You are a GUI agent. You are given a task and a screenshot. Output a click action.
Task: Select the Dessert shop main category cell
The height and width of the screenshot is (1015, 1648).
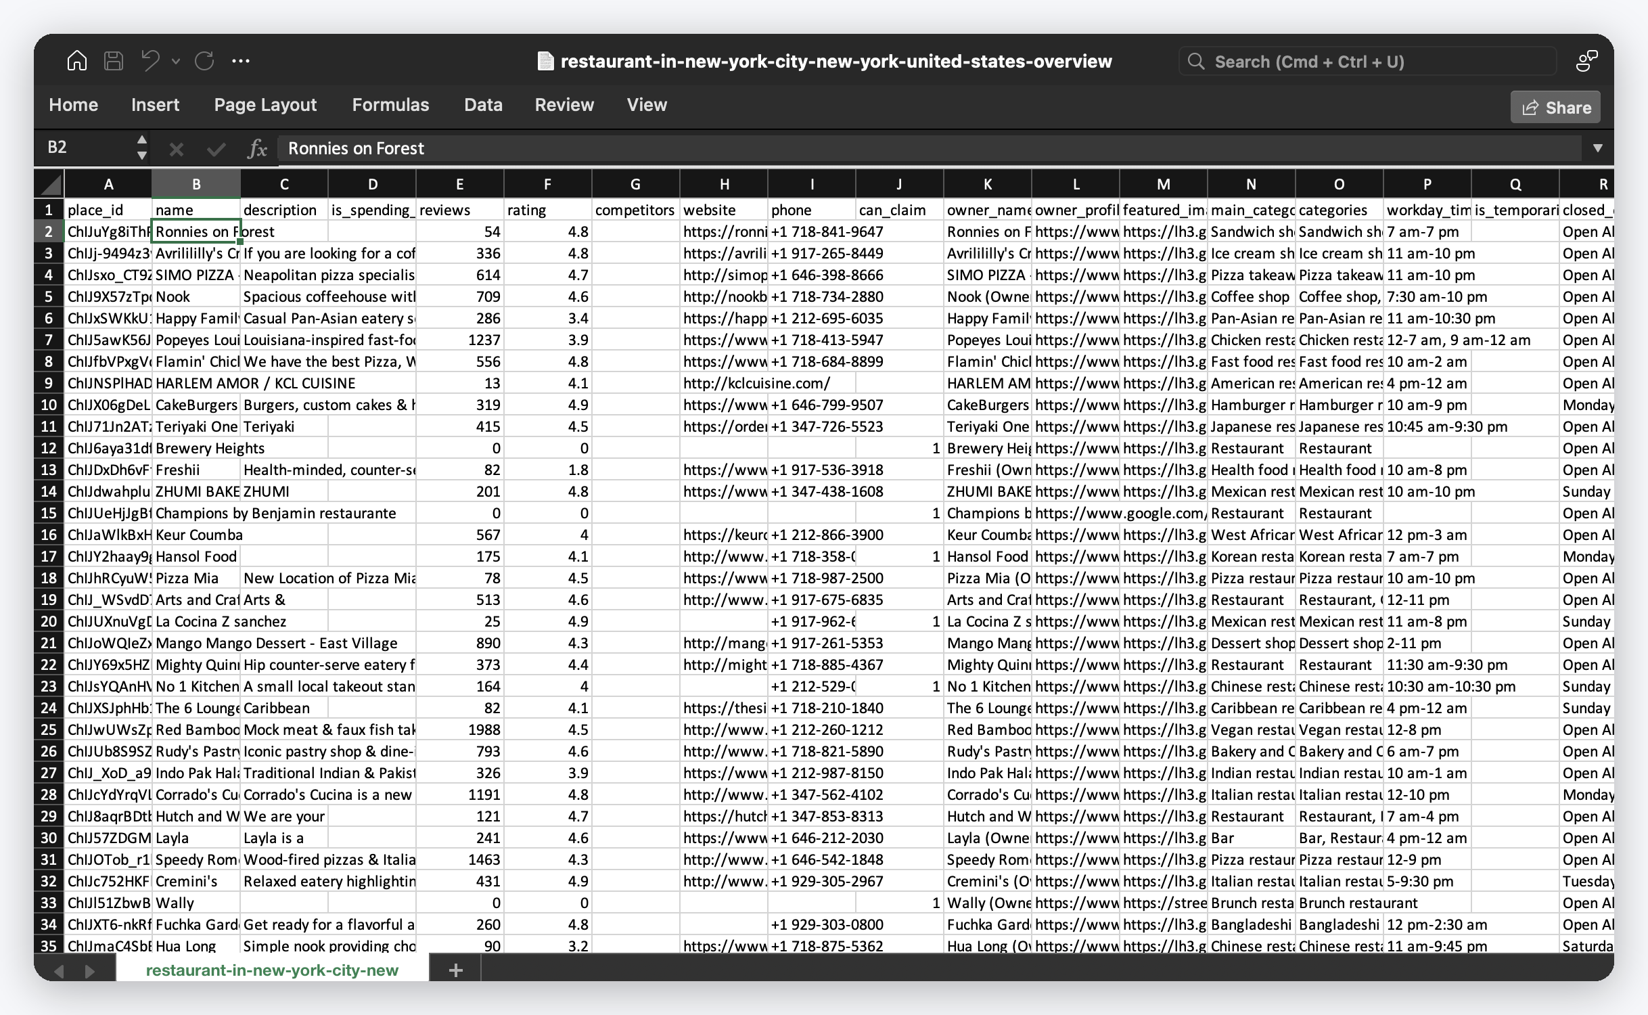(x=1252, y=643)
